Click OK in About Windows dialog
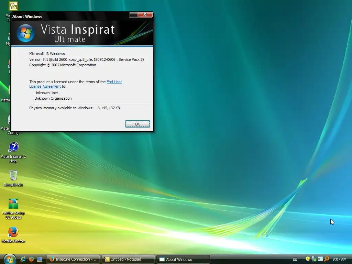352x264 pixels. [137, 124]
